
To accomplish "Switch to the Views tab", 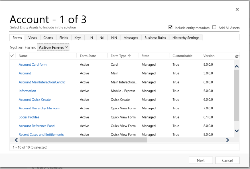I will 32,38.
